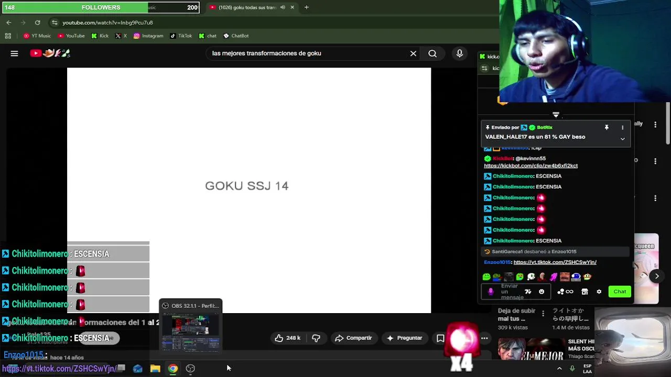This screenshot has height=377, width=671.
Task: Click the address bar URL
Action: [x=107, y=23]
